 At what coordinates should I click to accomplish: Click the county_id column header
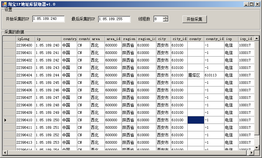point(214,39)
